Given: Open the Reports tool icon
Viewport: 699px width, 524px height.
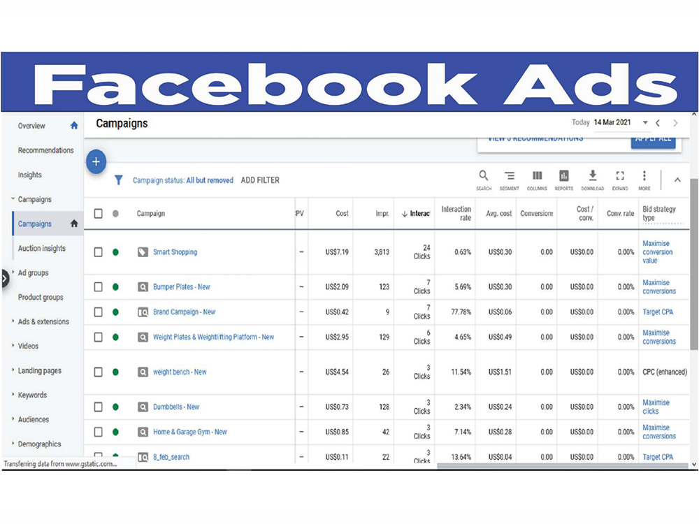Looking at the screenshot, I should click(564, 180).
